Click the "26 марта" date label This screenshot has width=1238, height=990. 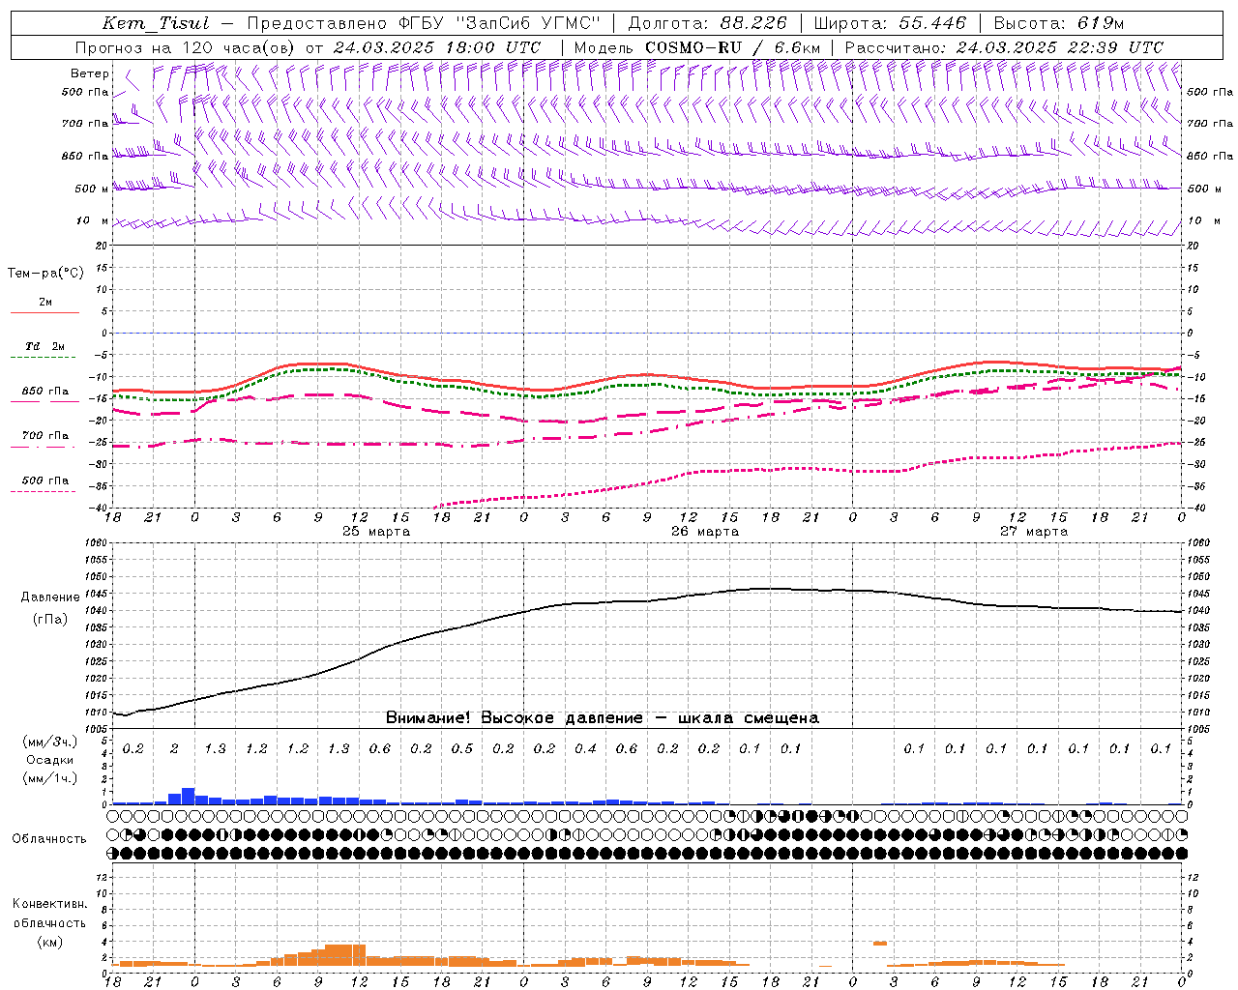point(705,532)
